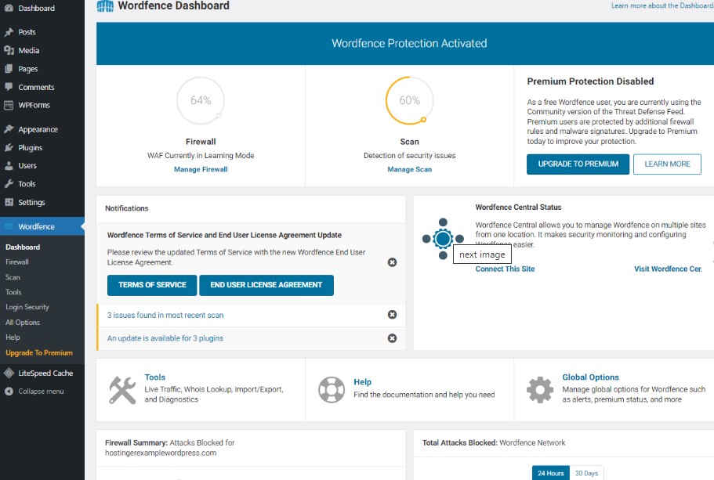Dismiss the plugin update notification
Image resolution: width=714 pixels, height=480 pixels.
pos(392,338)
